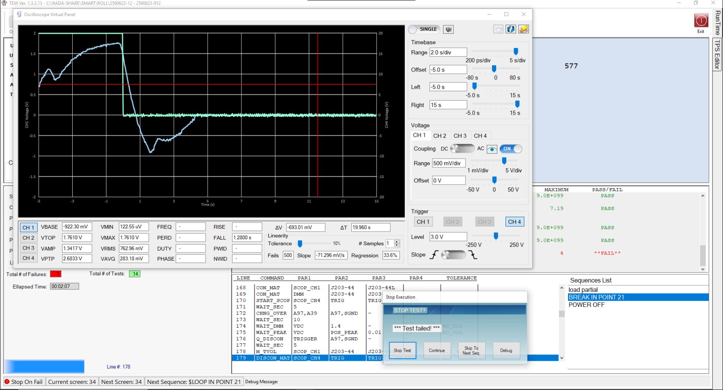The height and width of the screenshot is (390, 723).
Task: Open the TPS Editor side tab
Action: 717,54
